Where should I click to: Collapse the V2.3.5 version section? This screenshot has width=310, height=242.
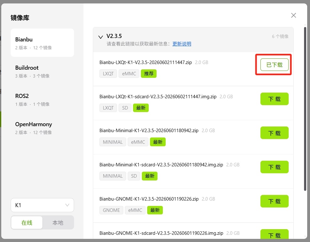click(101, 37)
